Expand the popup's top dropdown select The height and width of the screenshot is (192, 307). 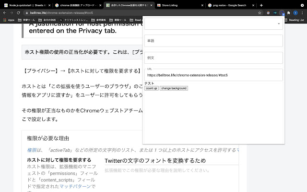click(x=213, y=24)
